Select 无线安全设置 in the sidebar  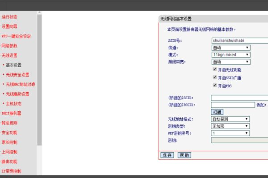coord(17,75)
